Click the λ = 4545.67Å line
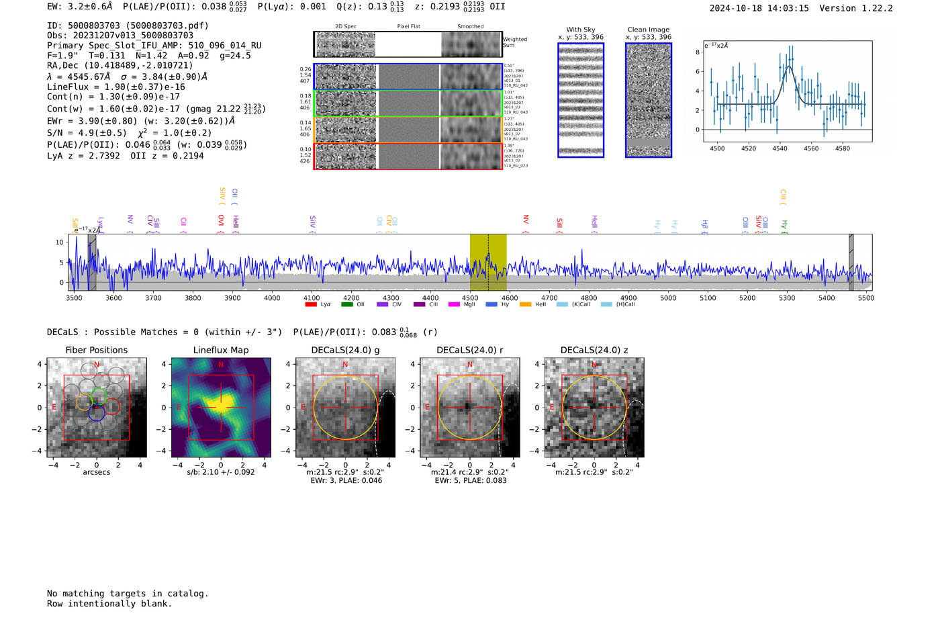 coord(127,77)
